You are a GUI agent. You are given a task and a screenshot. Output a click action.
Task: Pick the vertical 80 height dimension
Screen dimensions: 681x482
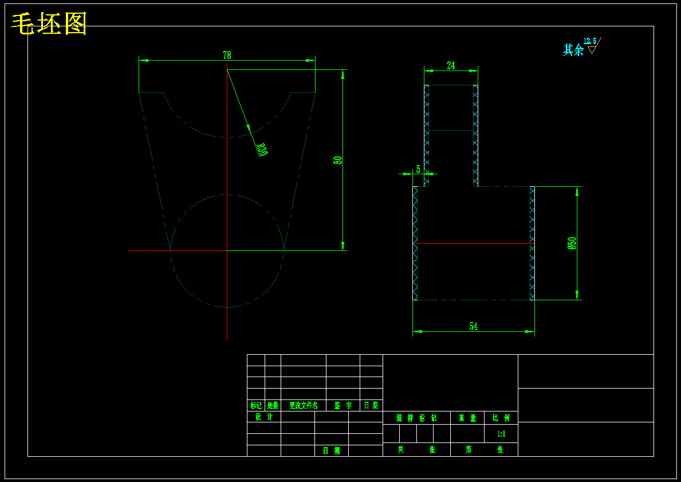[337, 160]
